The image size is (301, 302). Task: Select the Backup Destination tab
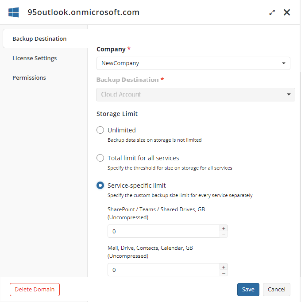click(39, 39)
